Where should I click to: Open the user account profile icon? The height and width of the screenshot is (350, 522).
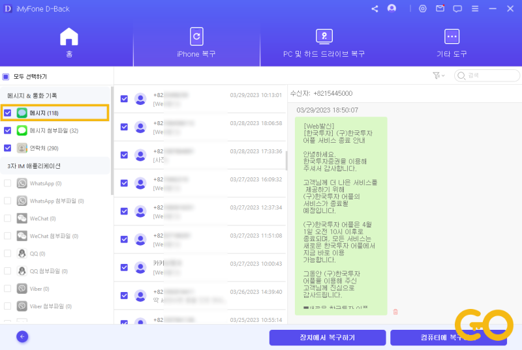coord(392,8)
